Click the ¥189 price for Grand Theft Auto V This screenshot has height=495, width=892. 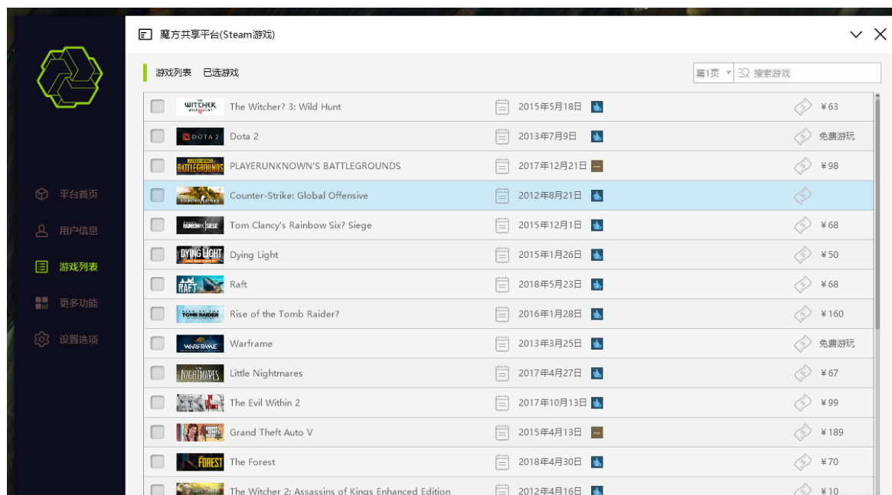coord(832,432)
